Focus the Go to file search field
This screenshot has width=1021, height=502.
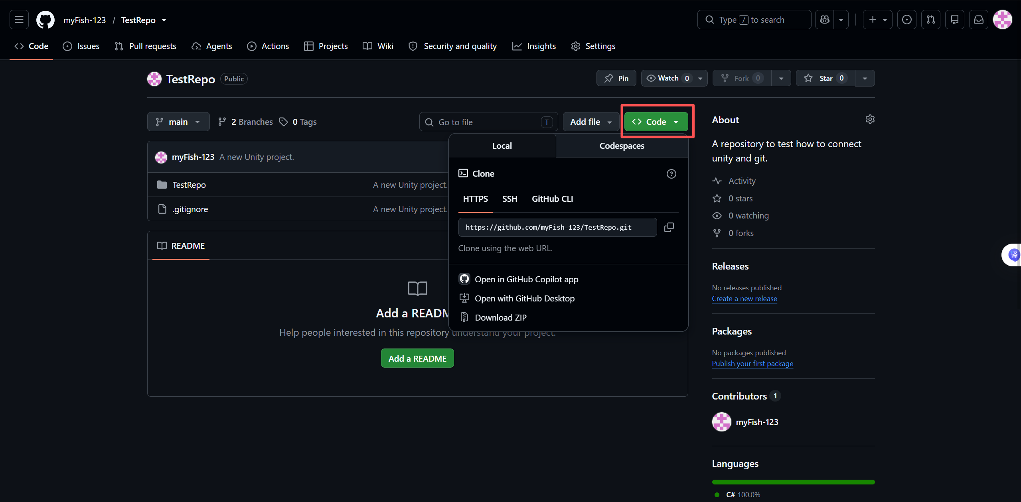(488, 122)
